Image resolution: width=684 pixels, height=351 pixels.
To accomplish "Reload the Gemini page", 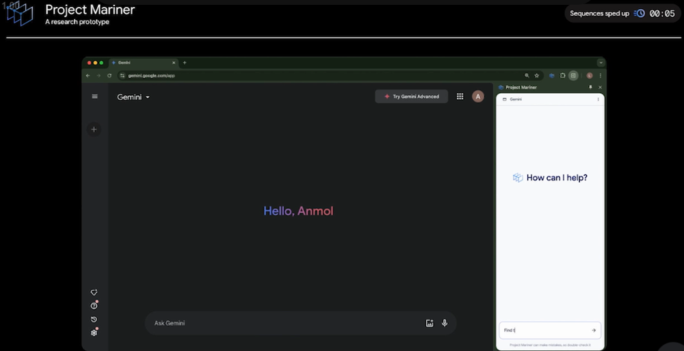I will coord(109,75).
